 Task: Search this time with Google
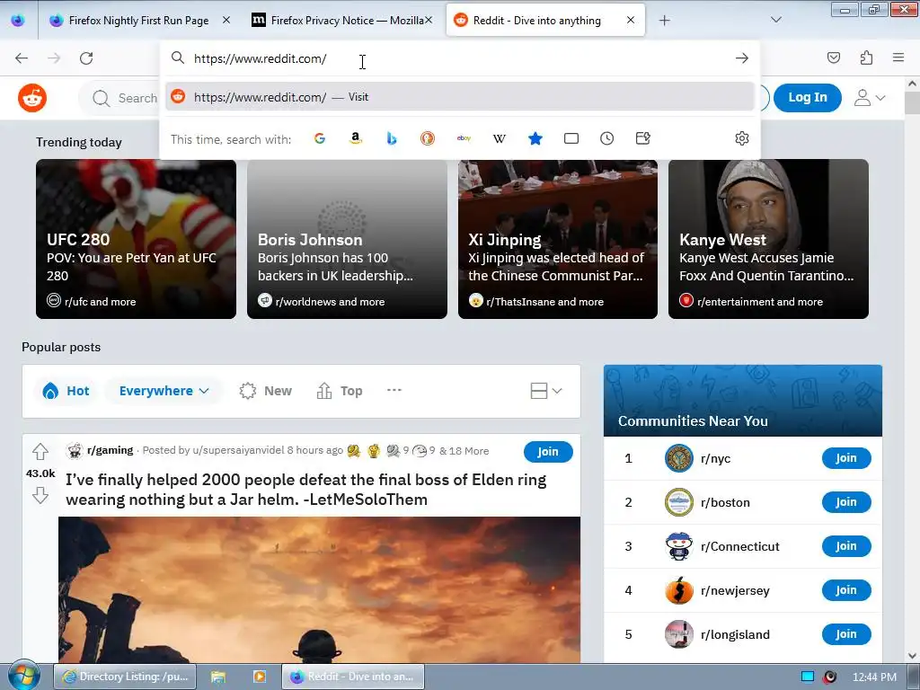pos(320,138)
